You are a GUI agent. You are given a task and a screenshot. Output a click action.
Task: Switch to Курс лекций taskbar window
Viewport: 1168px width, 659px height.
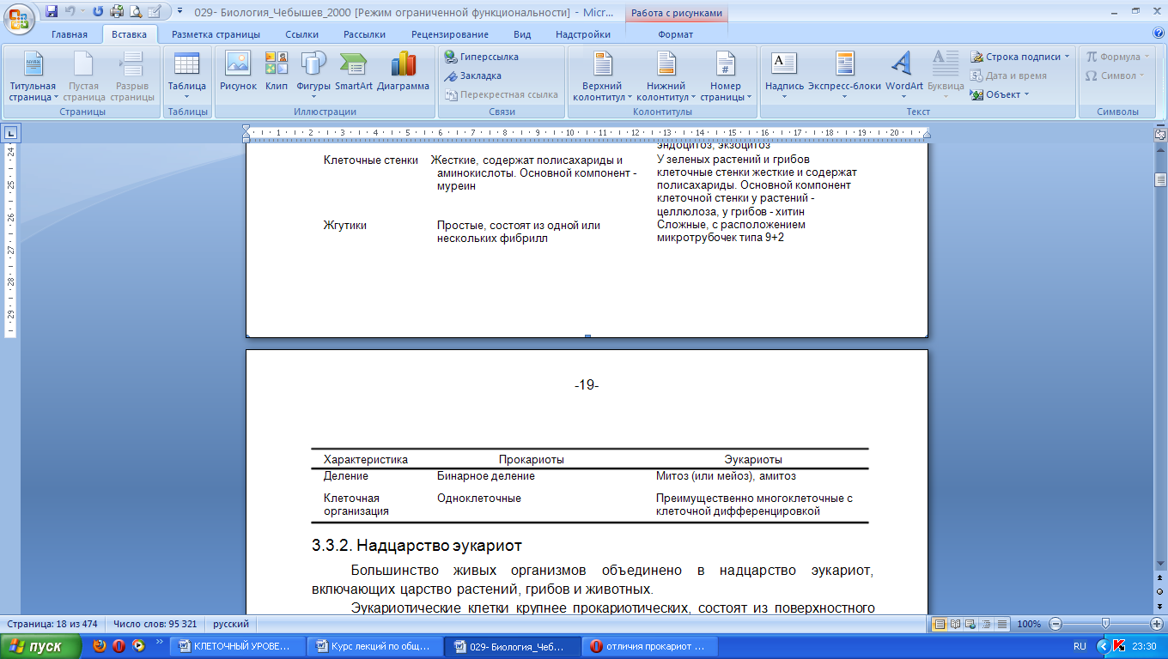point(375,646)
